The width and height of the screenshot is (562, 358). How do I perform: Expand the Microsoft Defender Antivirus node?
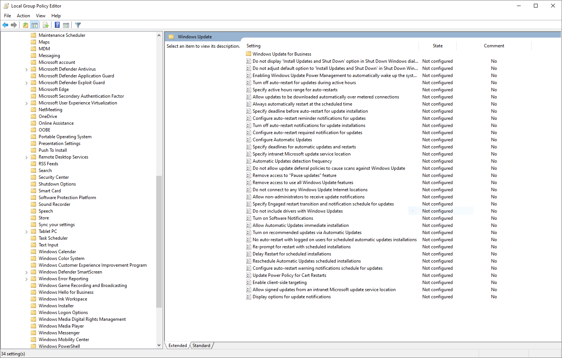click(x=26, y=69)
